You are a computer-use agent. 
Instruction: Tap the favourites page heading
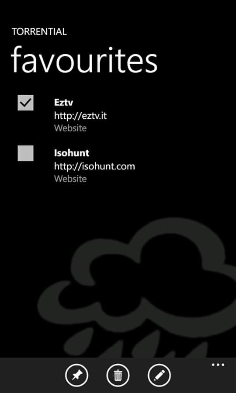[84, 60]
